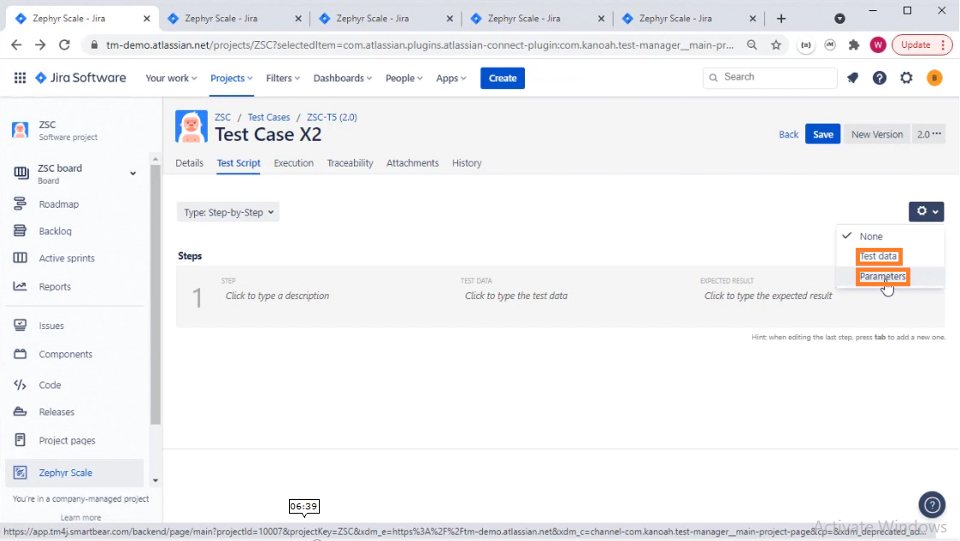Switch to the Execution tab

(x=293, y=163)
